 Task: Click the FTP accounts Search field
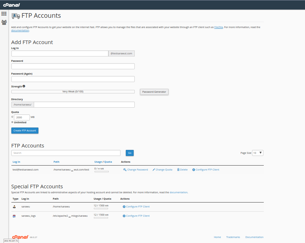point(66,153)
